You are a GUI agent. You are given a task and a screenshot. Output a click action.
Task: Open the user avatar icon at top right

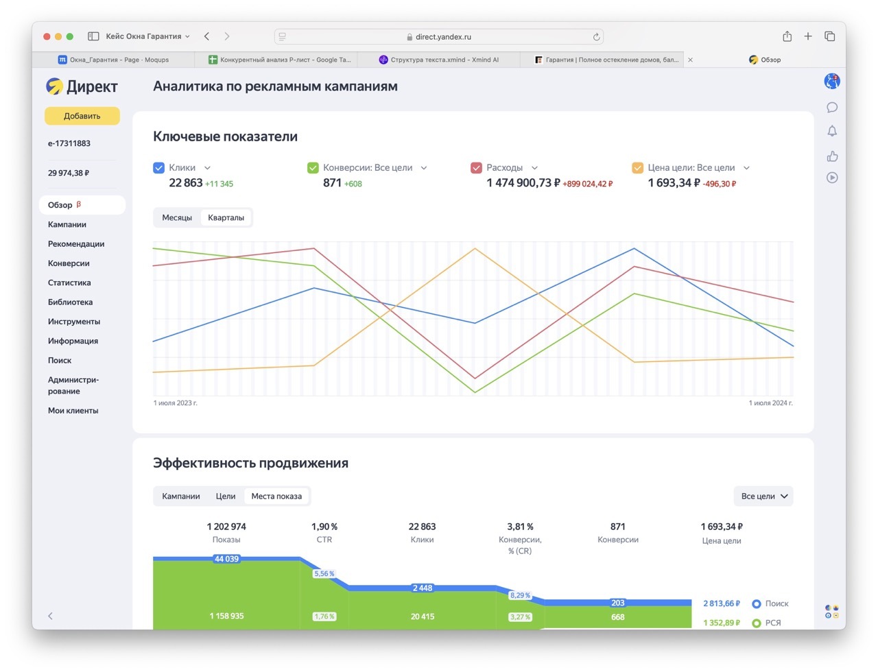[832, 82]
